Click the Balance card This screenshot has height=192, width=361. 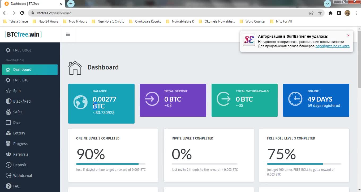(x=101, y=104)
